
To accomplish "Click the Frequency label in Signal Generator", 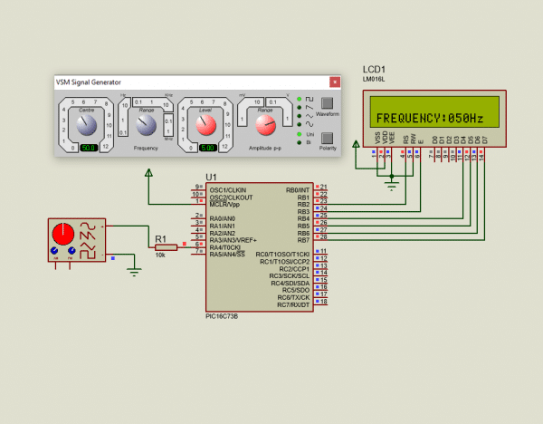I will (x=146, y=148).
